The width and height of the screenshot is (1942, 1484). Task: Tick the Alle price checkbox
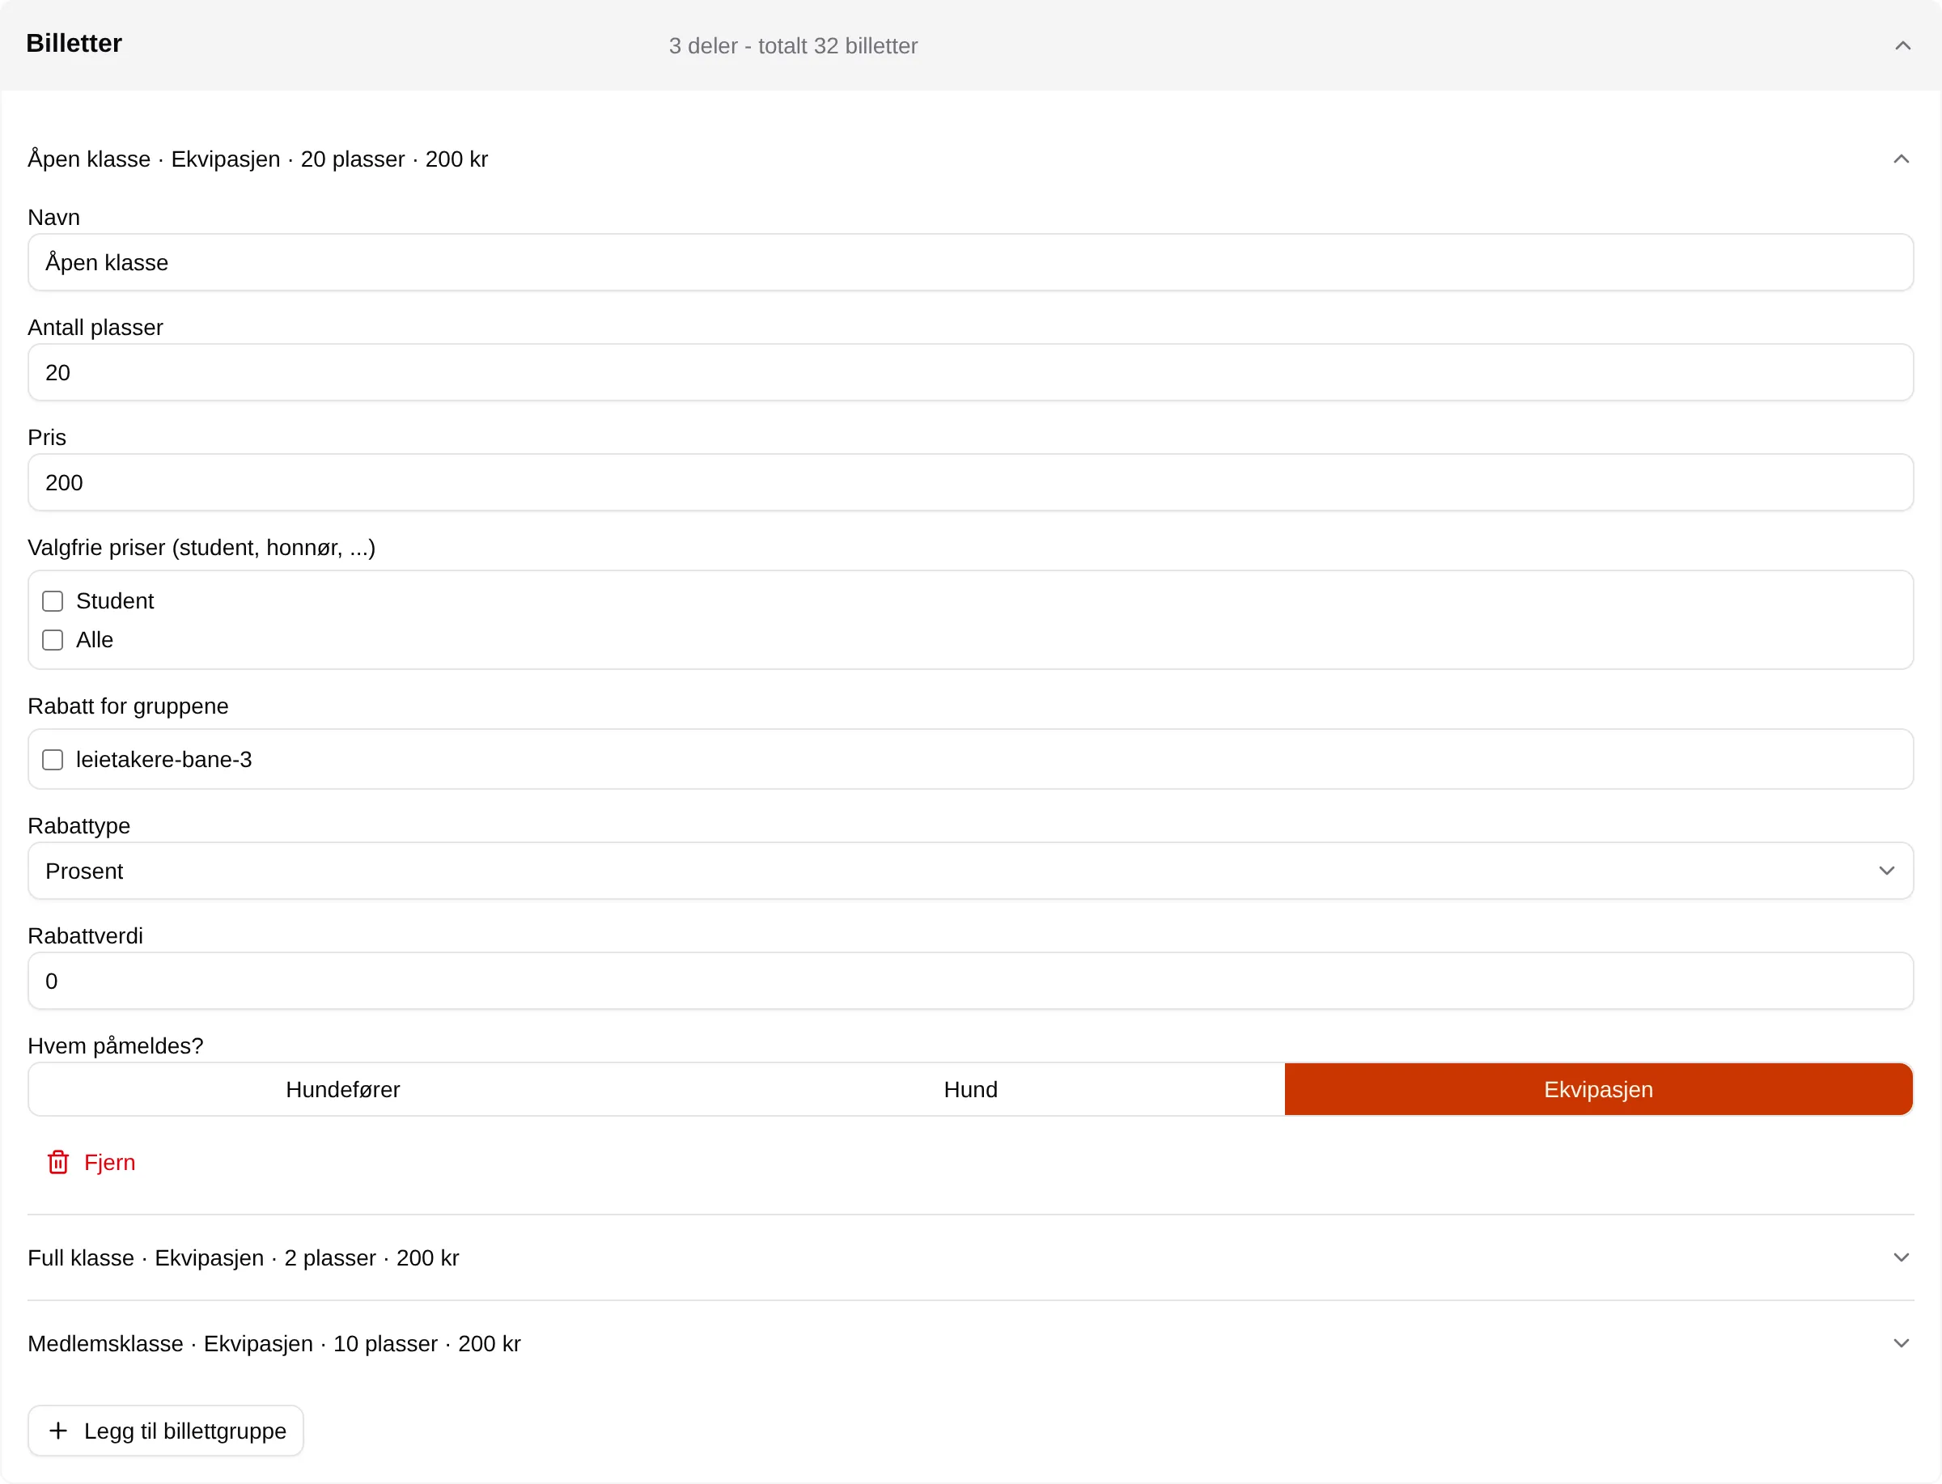tap(53, 640)
